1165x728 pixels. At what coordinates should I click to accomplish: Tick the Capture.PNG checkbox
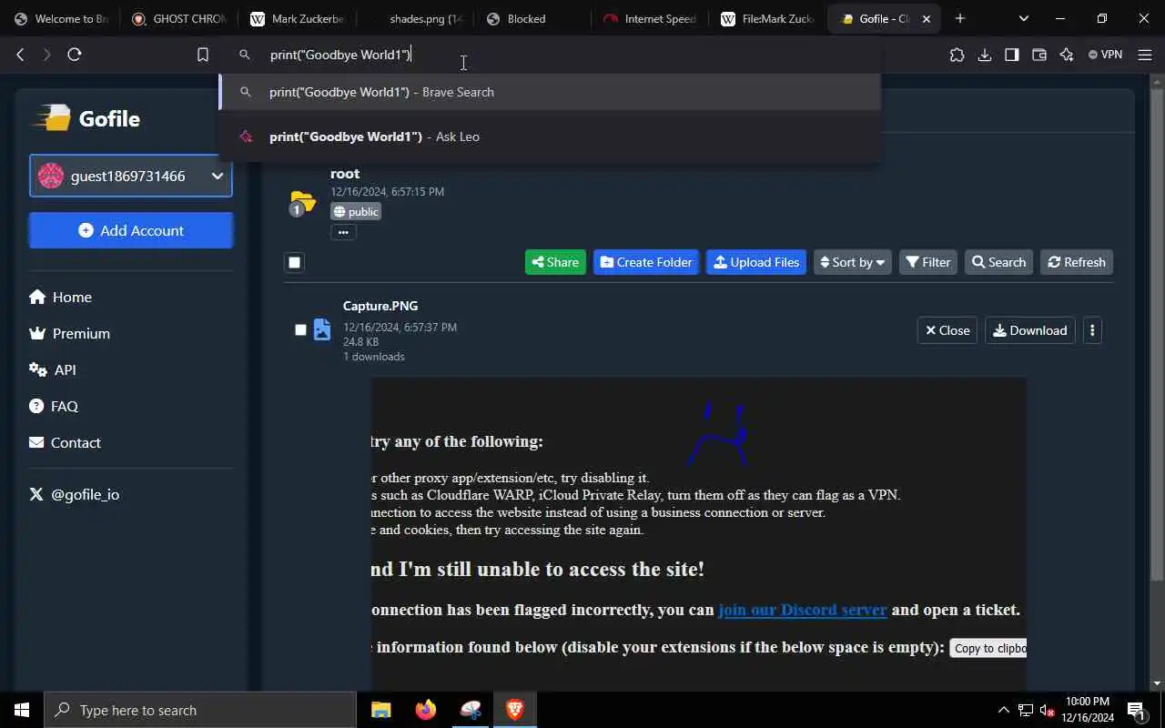click(x=300, y=329)
